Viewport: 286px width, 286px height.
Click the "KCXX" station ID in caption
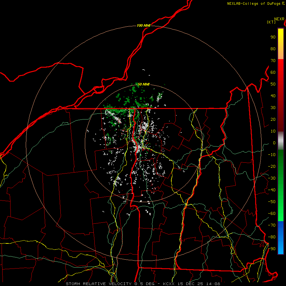pos(169,284)
